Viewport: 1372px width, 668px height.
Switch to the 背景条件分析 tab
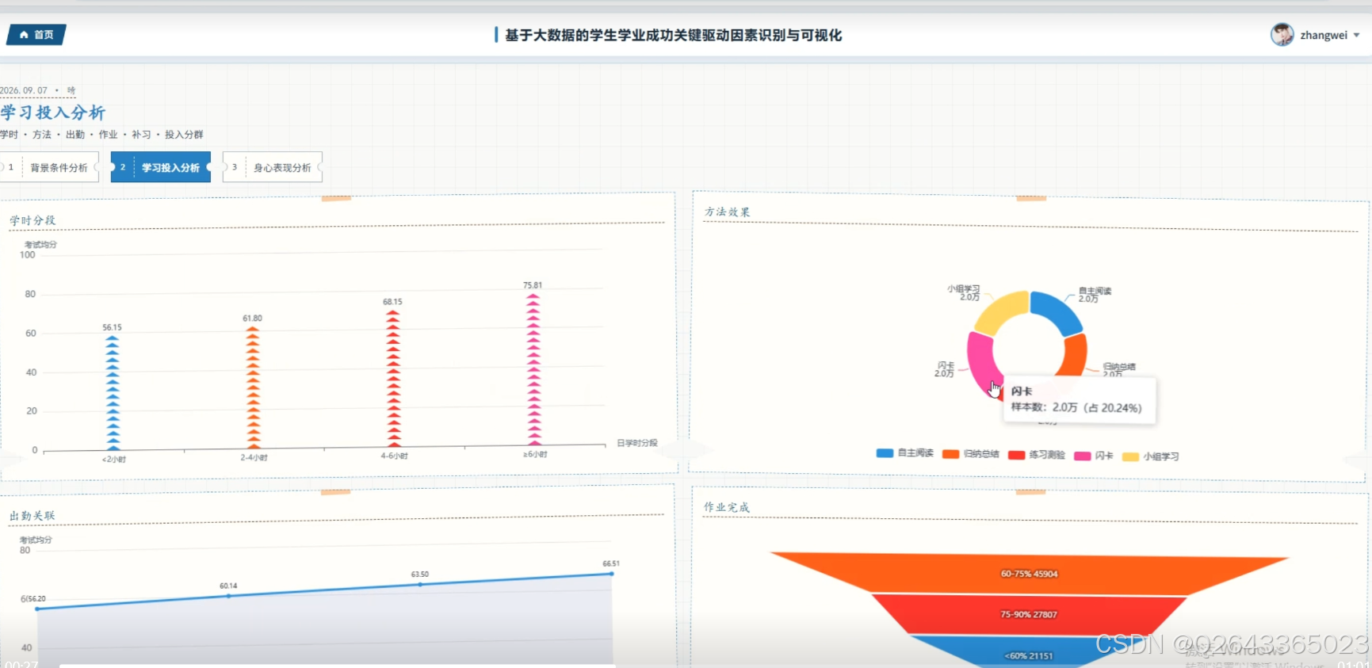pyautogui.click(x=49, y=167)
